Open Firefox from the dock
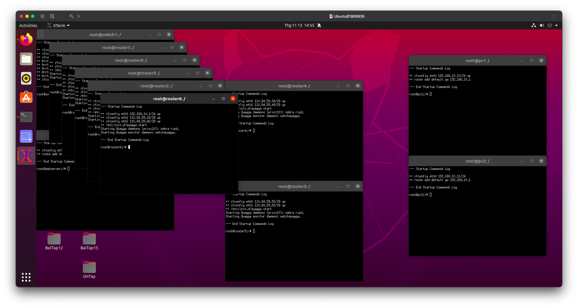This screenshot has width=578, height=308. (26, 40)
